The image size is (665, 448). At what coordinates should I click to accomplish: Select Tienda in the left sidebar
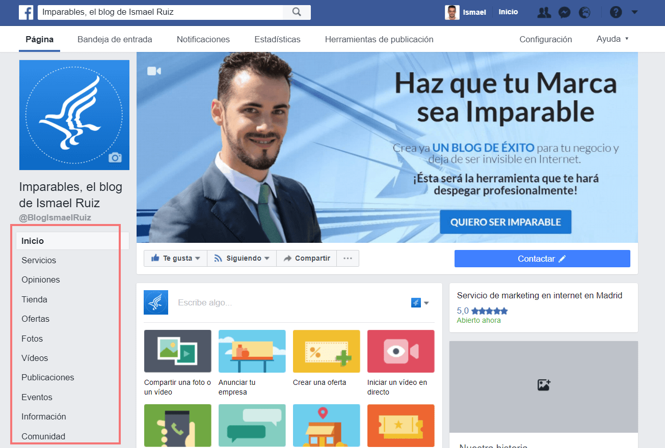coord(34,299)
